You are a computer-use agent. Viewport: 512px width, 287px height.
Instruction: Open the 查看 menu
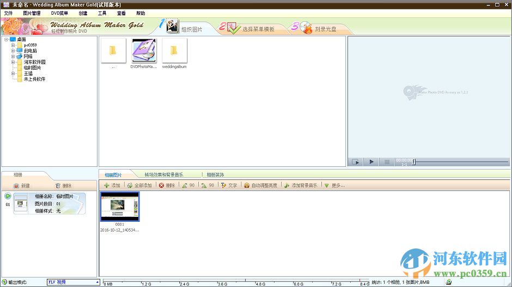[121, 13]
